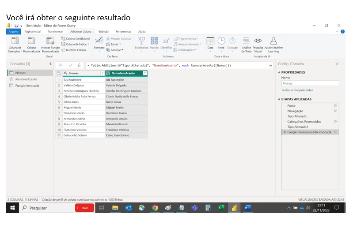This screenshot has width=357, height=228.
Task: Open Padrão arithmetic tool
Action: coord(154,45)
